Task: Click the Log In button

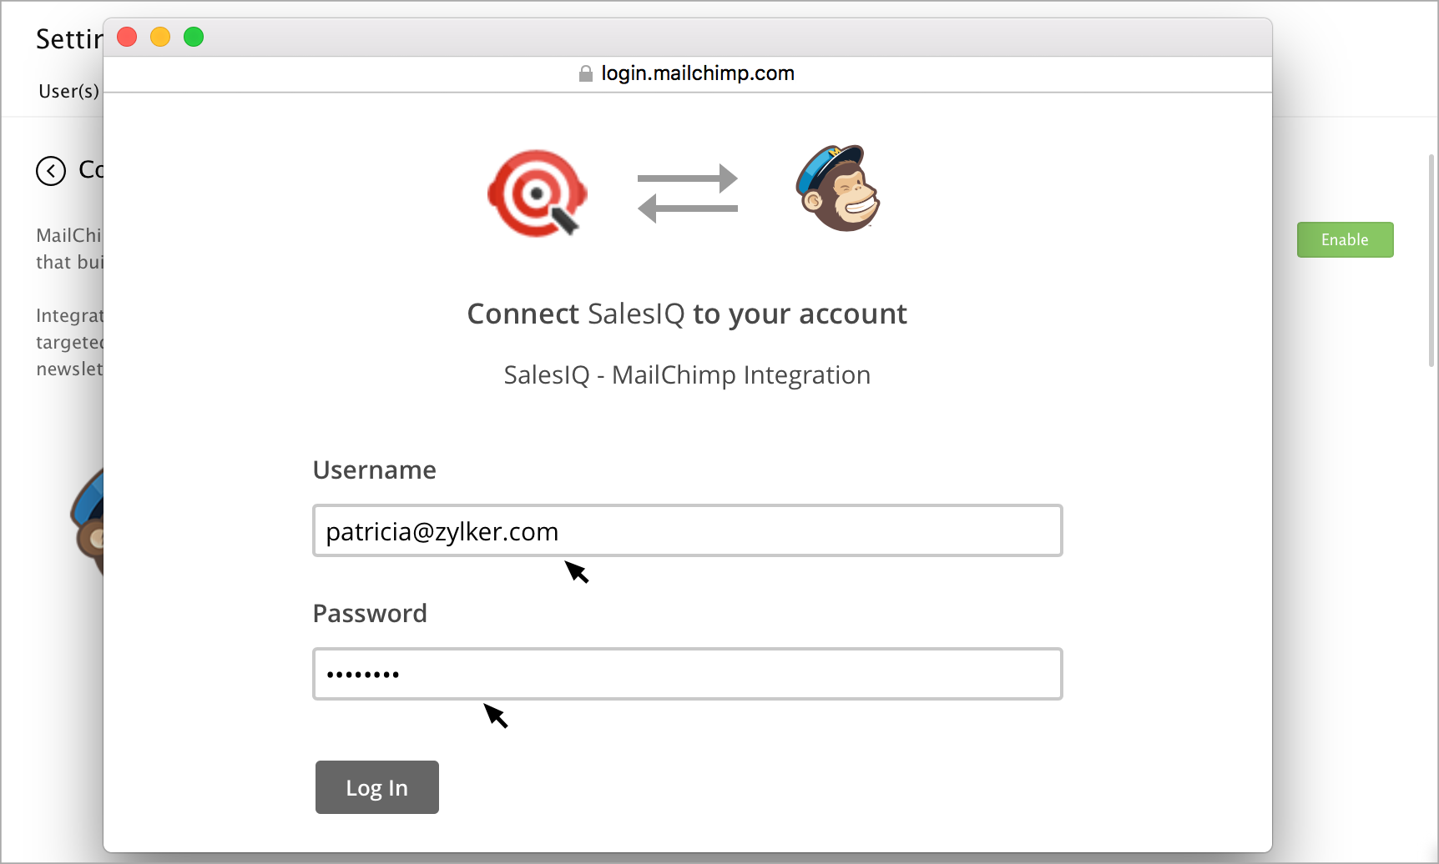Action: click(376, 787)
